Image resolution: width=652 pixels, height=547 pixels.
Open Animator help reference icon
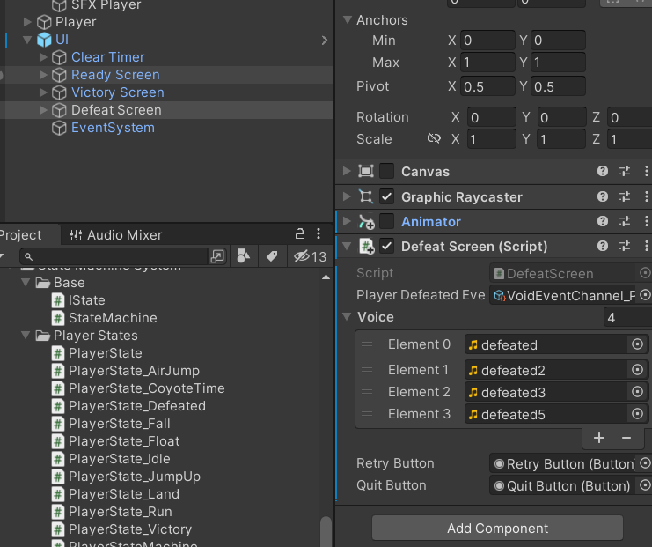point(603,221)
